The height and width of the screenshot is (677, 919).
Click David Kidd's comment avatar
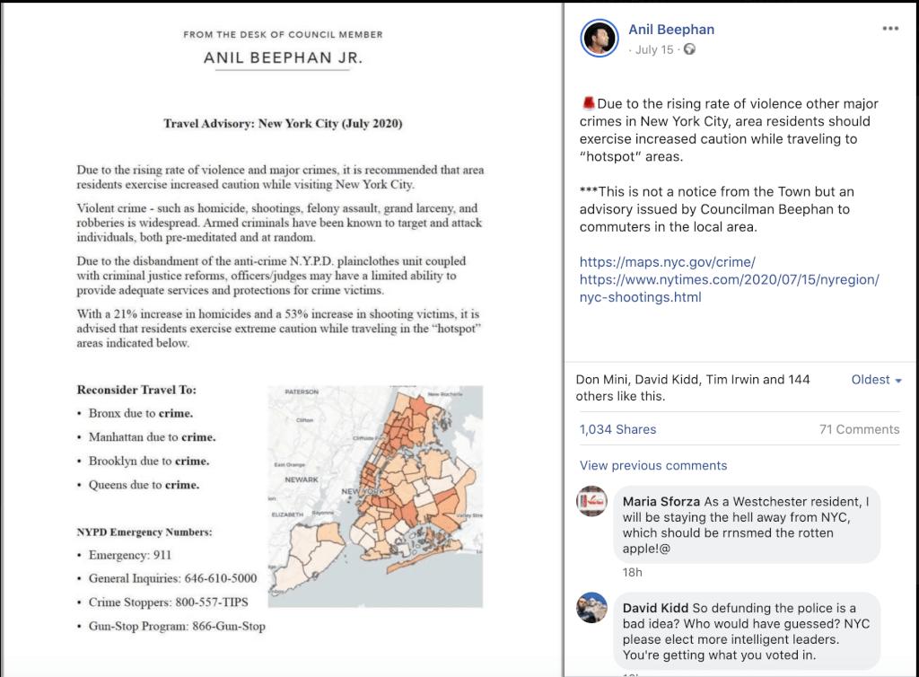click(x=592, y=608)
